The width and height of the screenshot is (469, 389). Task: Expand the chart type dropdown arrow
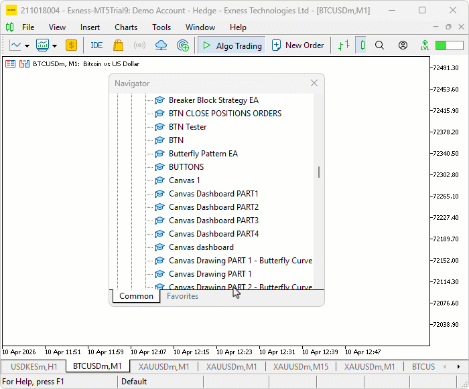click(x=27, y=46)
